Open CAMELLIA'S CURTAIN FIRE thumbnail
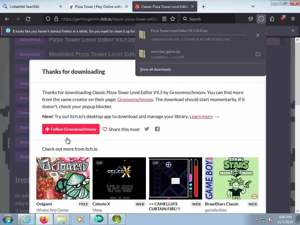The image size is (300, 225). 175,178
